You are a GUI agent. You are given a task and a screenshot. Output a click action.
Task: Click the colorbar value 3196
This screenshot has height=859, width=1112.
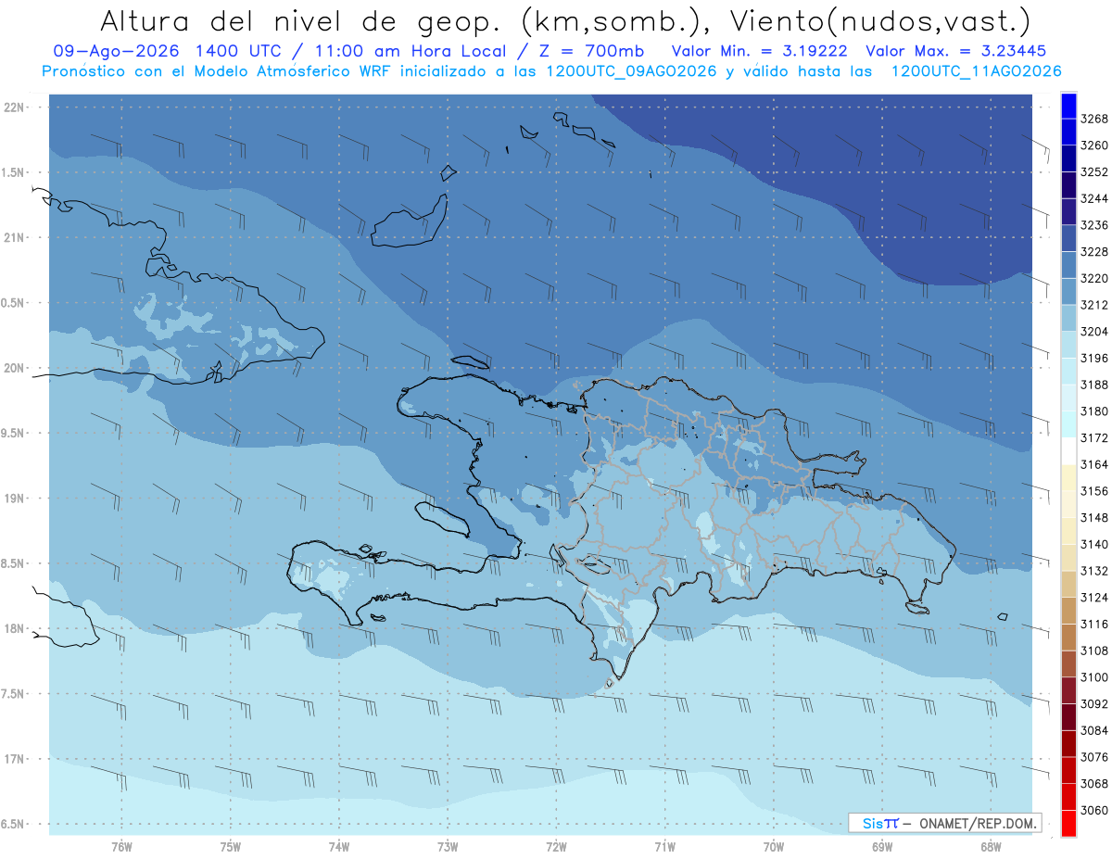tap(1093, 358)
